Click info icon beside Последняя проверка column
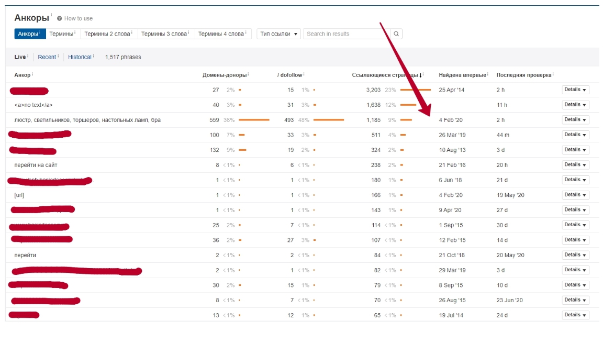 [553, 74]
